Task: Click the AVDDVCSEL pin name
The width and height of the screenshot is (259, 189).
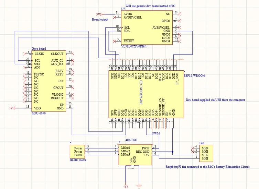Action: [133, 17]
